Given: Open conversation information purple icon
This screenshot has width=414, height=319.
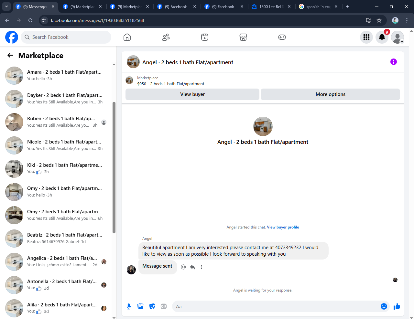Looking at the screenshot, I should (394, 62).
